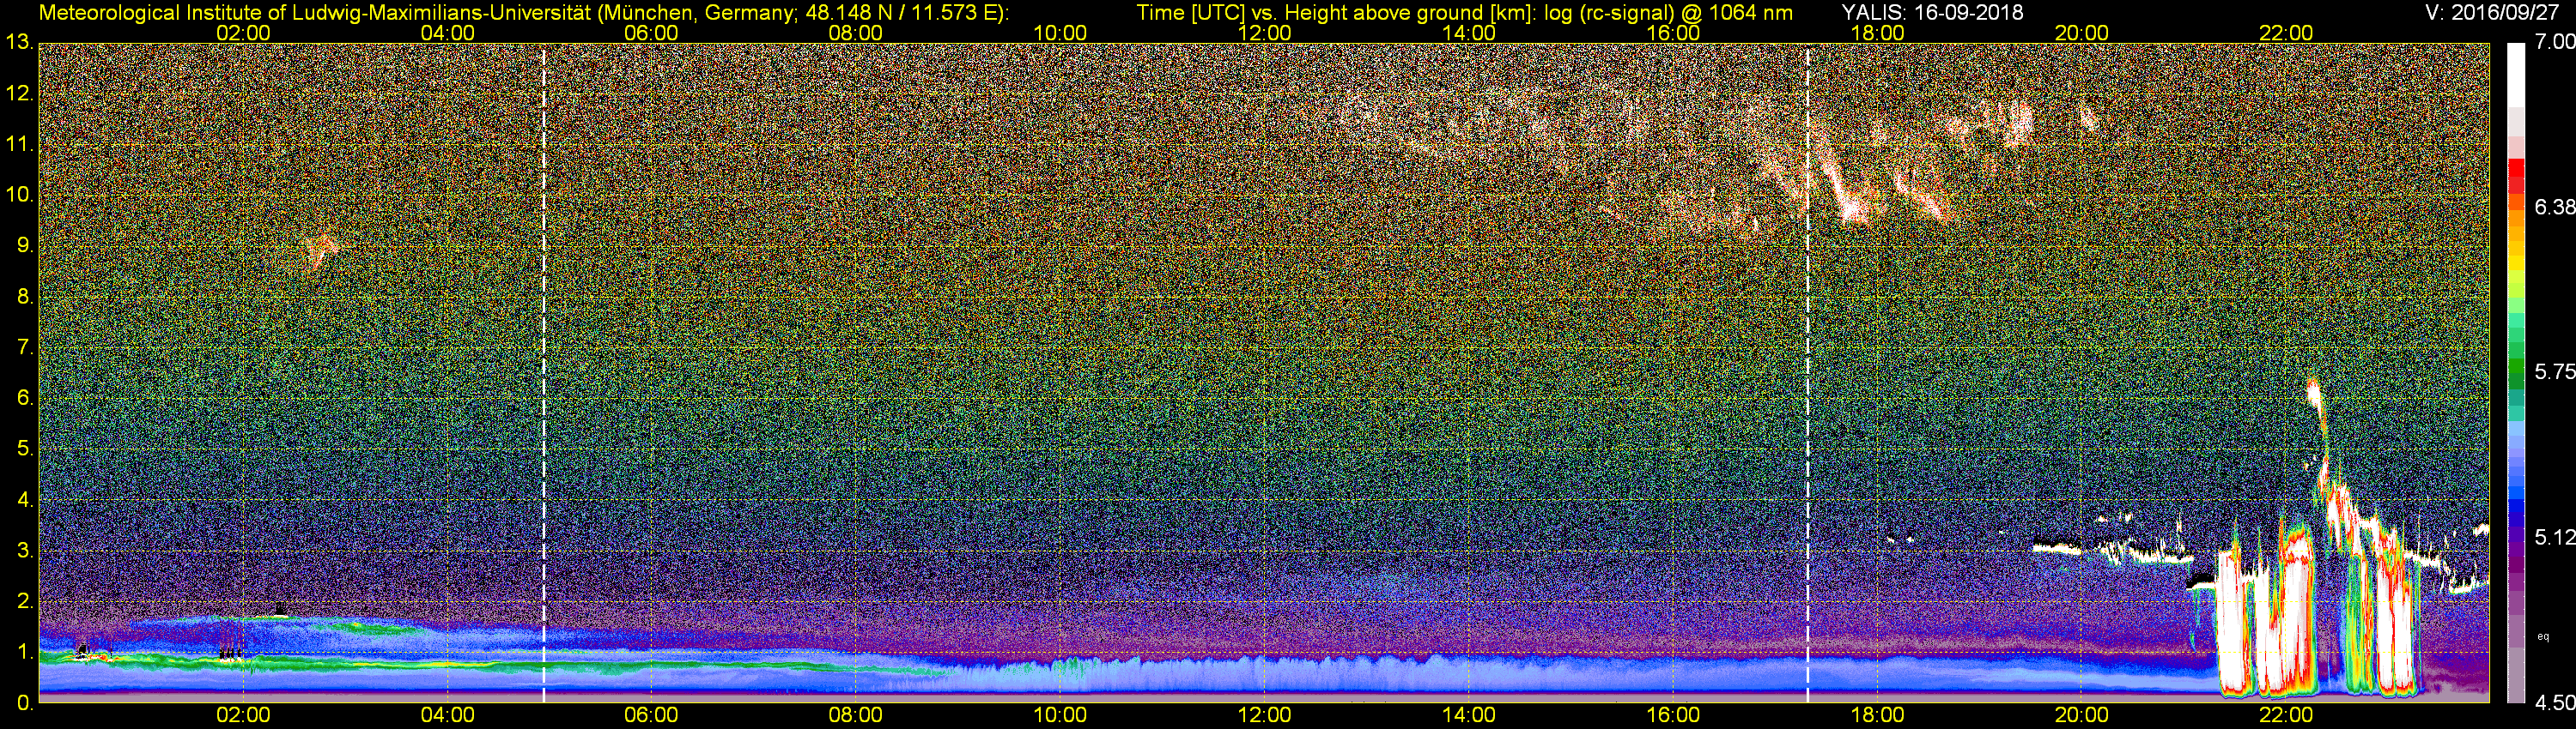Click the 10:00 label on the top time axis
Image resolution: width=2576 pixels, height=729 pixels.
(x=1060, y=33)
